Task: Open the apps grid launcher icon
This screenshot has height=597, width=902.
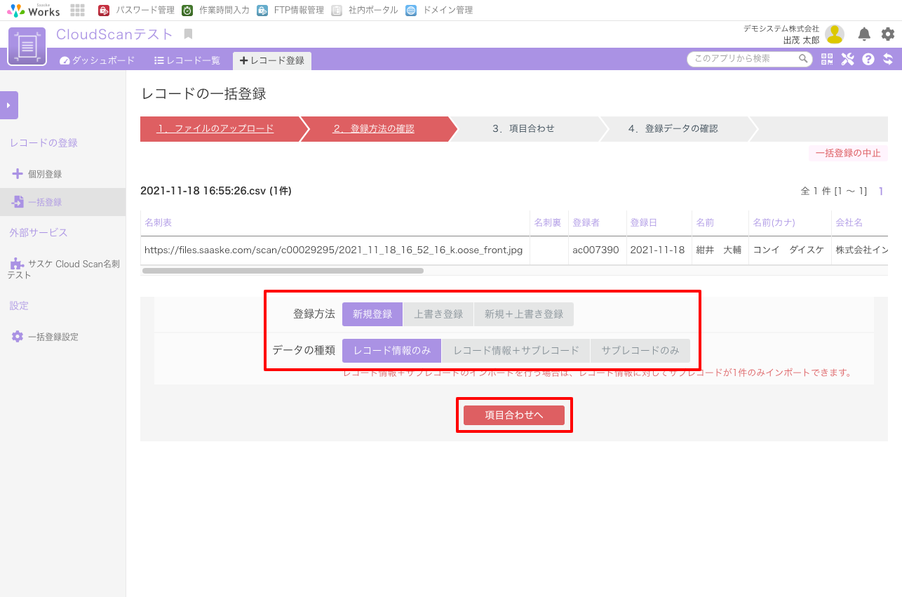Action: (x=78, y=11)
